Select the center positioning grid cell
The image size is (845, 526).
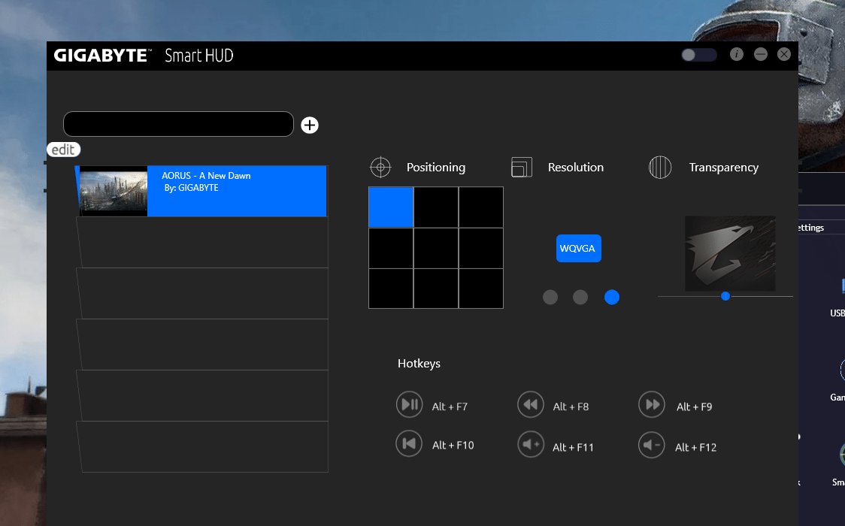coord(436,248)
